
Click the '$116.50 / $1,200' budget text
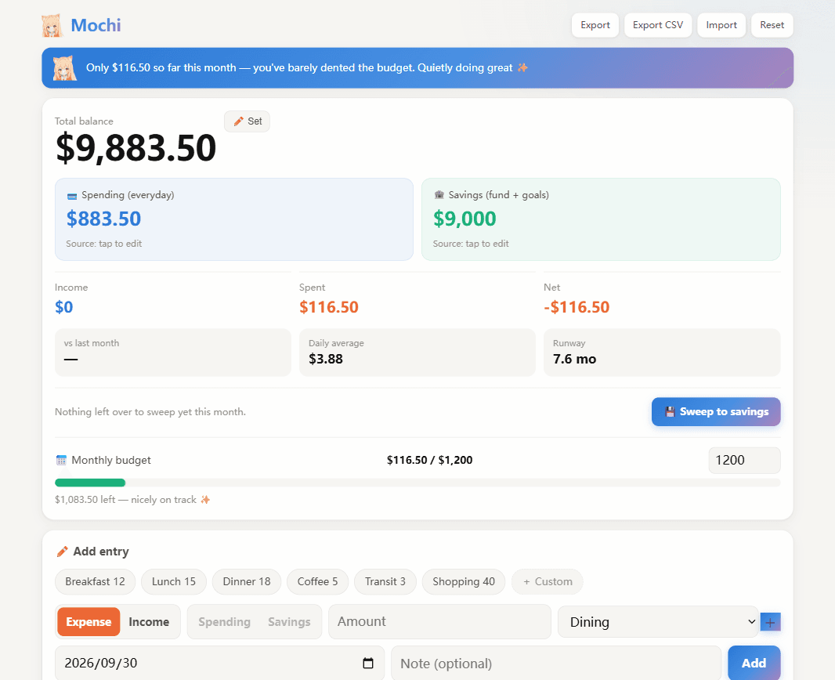pos(430,460)
